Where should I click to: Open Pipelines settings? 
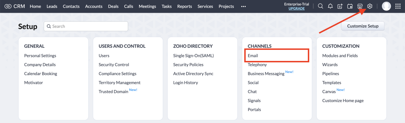pyautogui.click(x=331, y=73)
